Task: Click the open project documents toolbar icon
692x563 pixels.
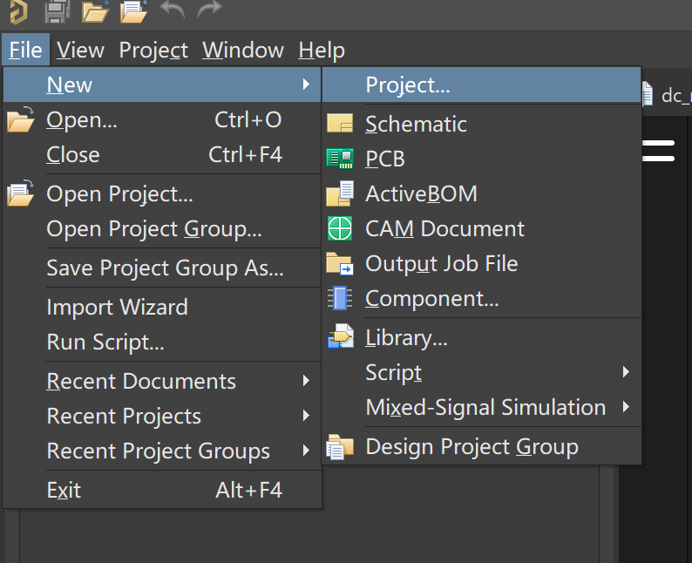Action: (x=133, y=11)
